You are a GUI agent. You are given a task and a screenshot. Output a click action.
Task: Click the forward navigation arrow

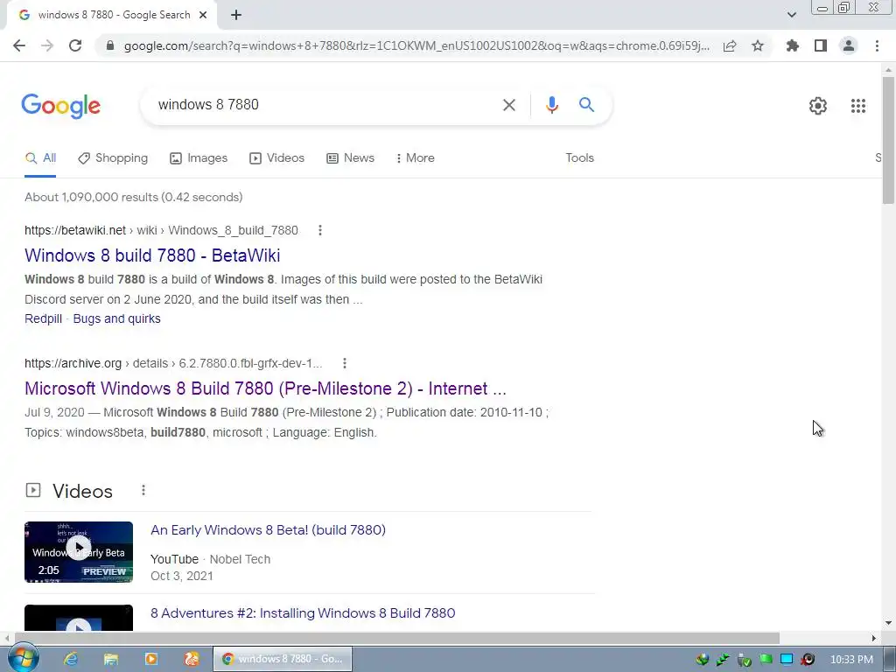pos(47,45)
